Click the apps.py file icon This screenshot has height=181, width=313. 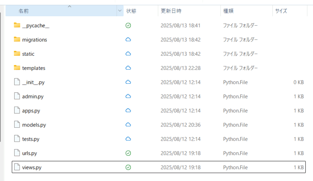(17, 110)
